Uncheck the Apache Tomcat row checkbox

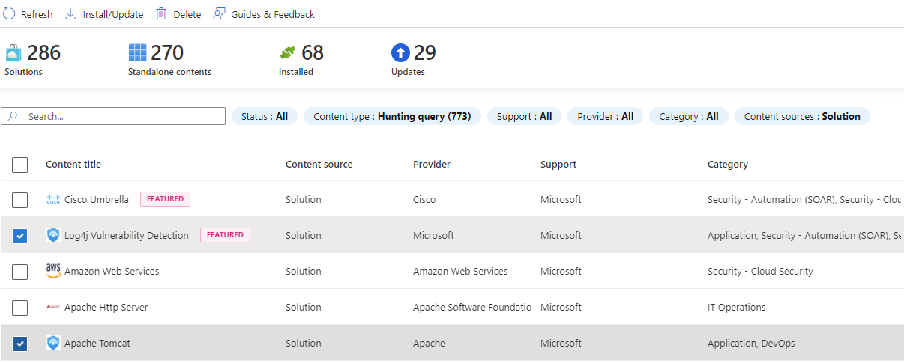pyautogui.click(x=20, y=344)
